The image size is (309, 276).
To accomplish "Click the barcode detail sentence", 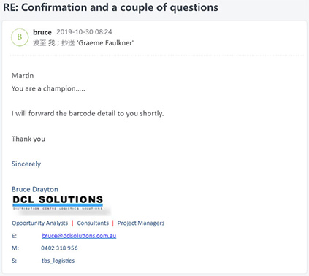I will [x=88, y=113].
